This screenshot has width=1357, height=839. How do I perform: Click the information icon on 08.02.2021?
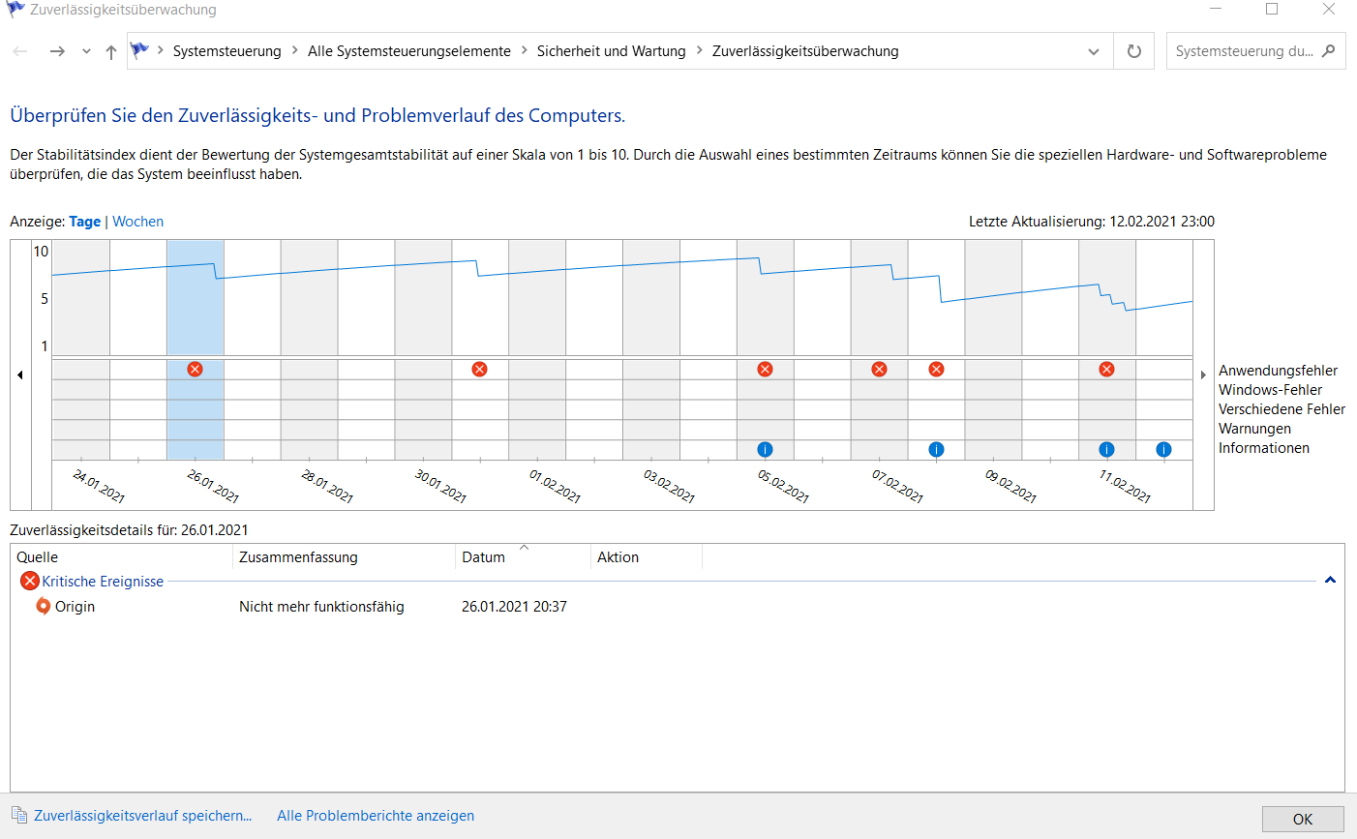point(936,449)
